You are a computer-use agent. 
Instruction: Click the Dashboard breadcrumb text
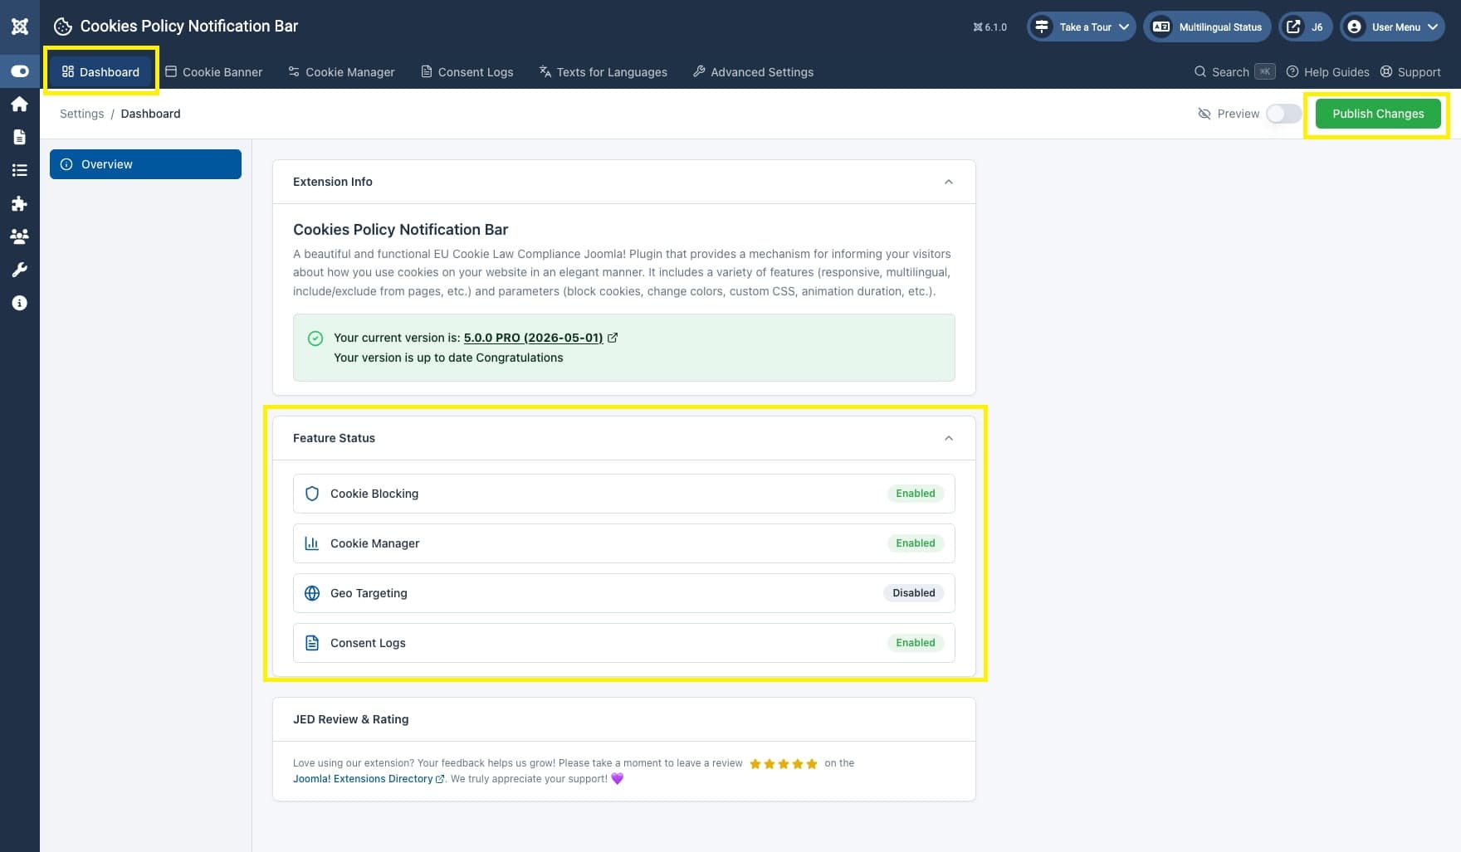coord(150,114)
